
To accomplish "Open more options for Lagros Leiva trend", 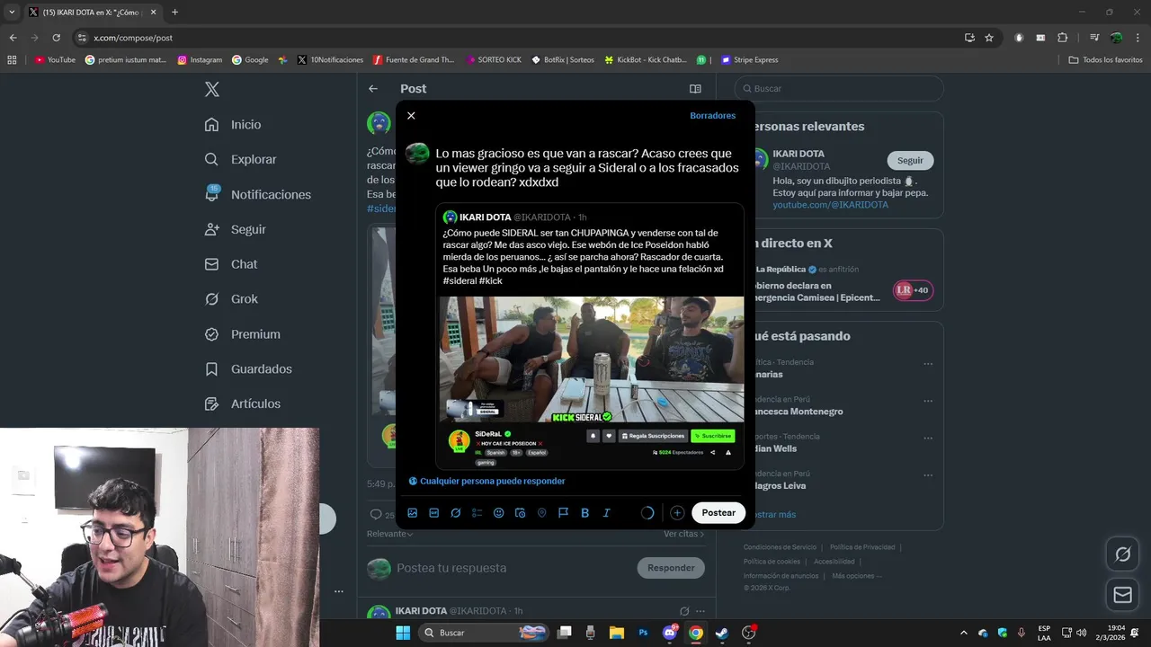I will pyautogui.click(x=928, y=476).
